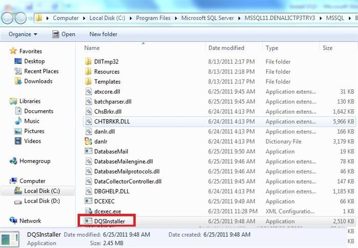Select MSSQL breadcrumb segment

coord(334,18)
